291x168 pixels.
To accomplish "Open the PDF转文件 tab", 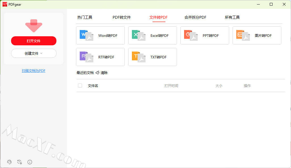I will coord(122,17).
